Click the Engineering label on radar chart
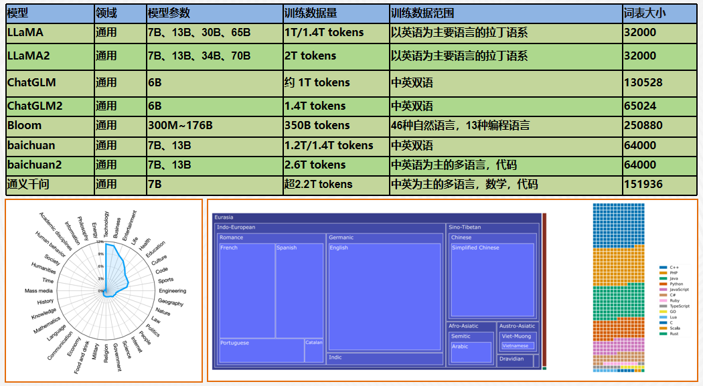Screen dimensions: 703x386 [x=172, y=290]
